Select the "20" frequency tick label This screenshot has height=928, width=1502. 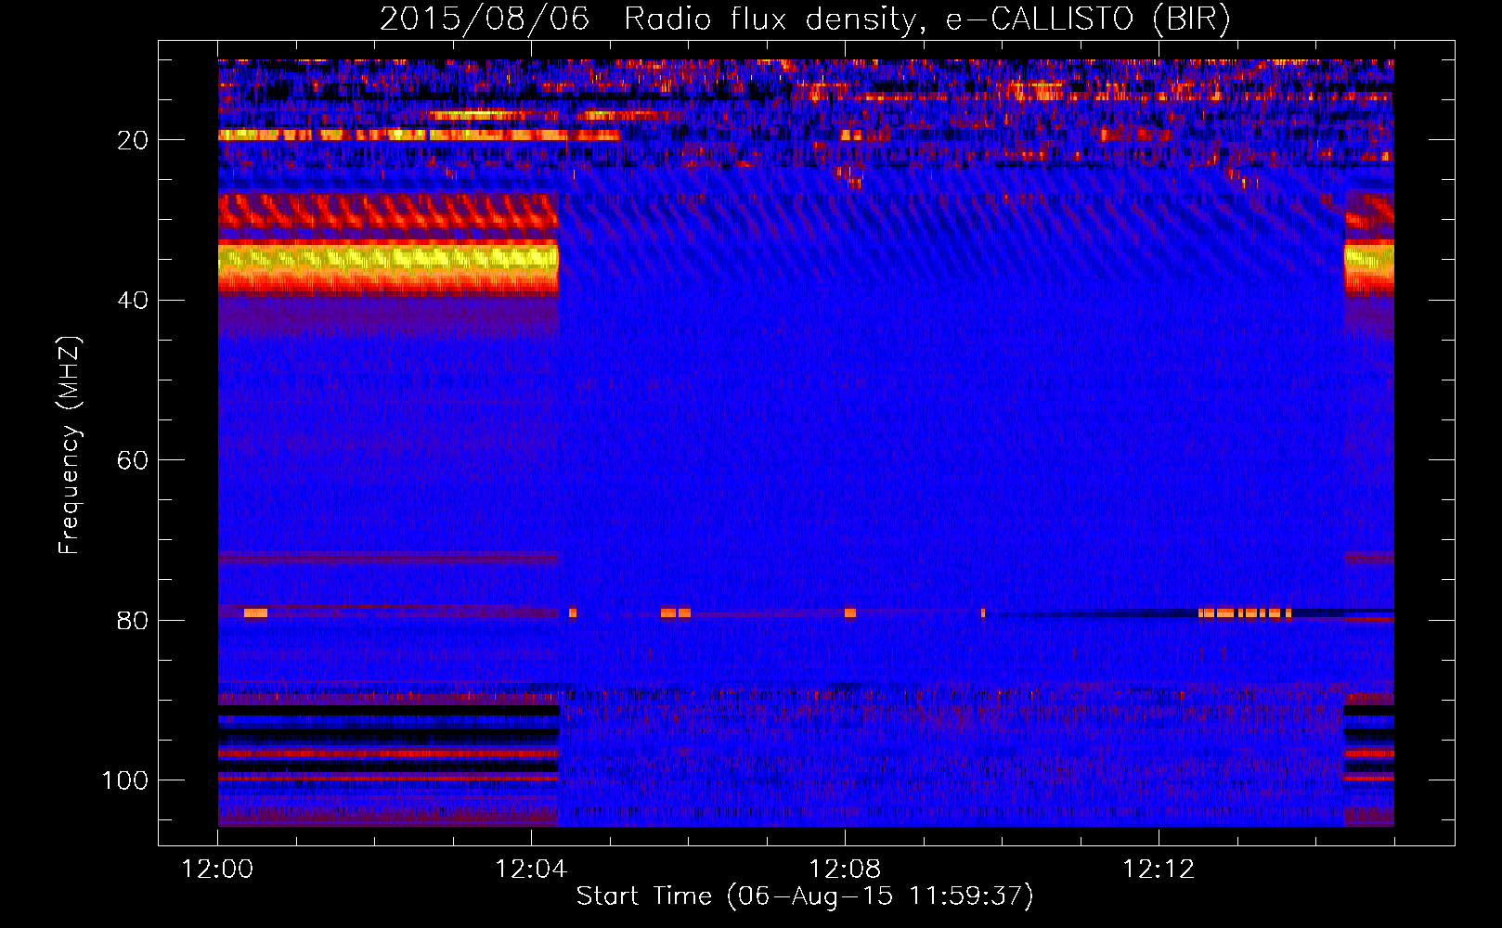click(134, 140)
